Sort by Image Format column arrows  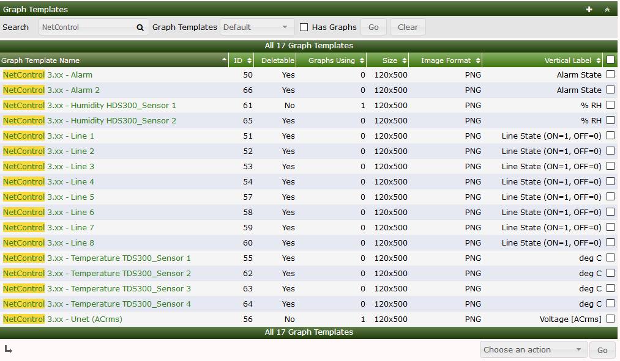[478, 60]
